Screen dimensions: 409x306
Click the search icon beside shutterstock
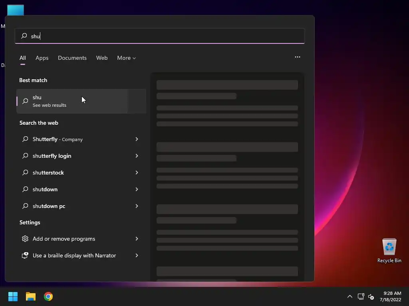click(25, 172)
